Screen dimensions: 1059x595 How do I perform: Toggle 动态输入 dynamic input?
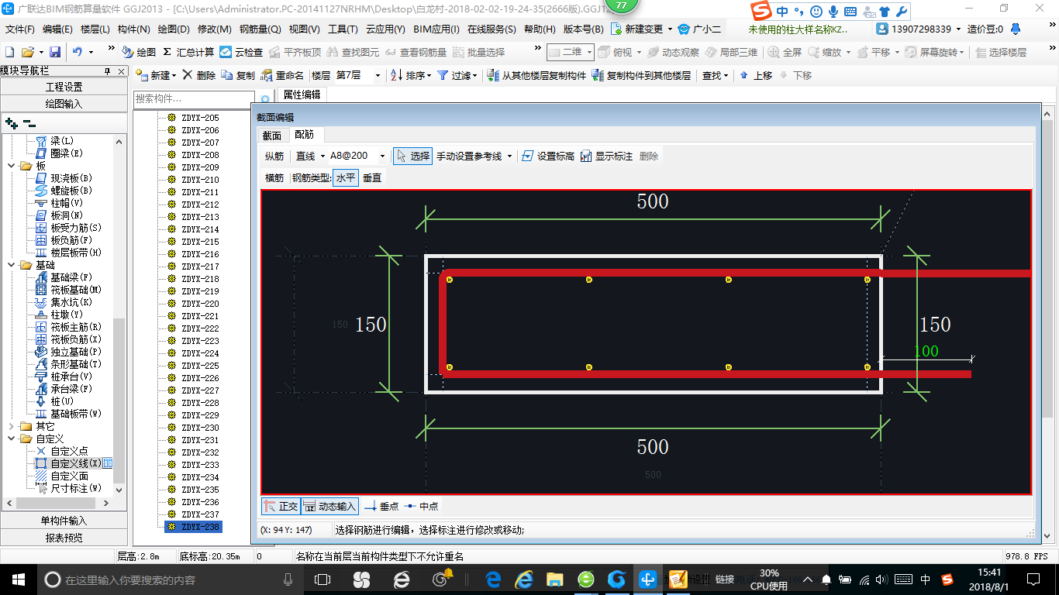[329, 506]
